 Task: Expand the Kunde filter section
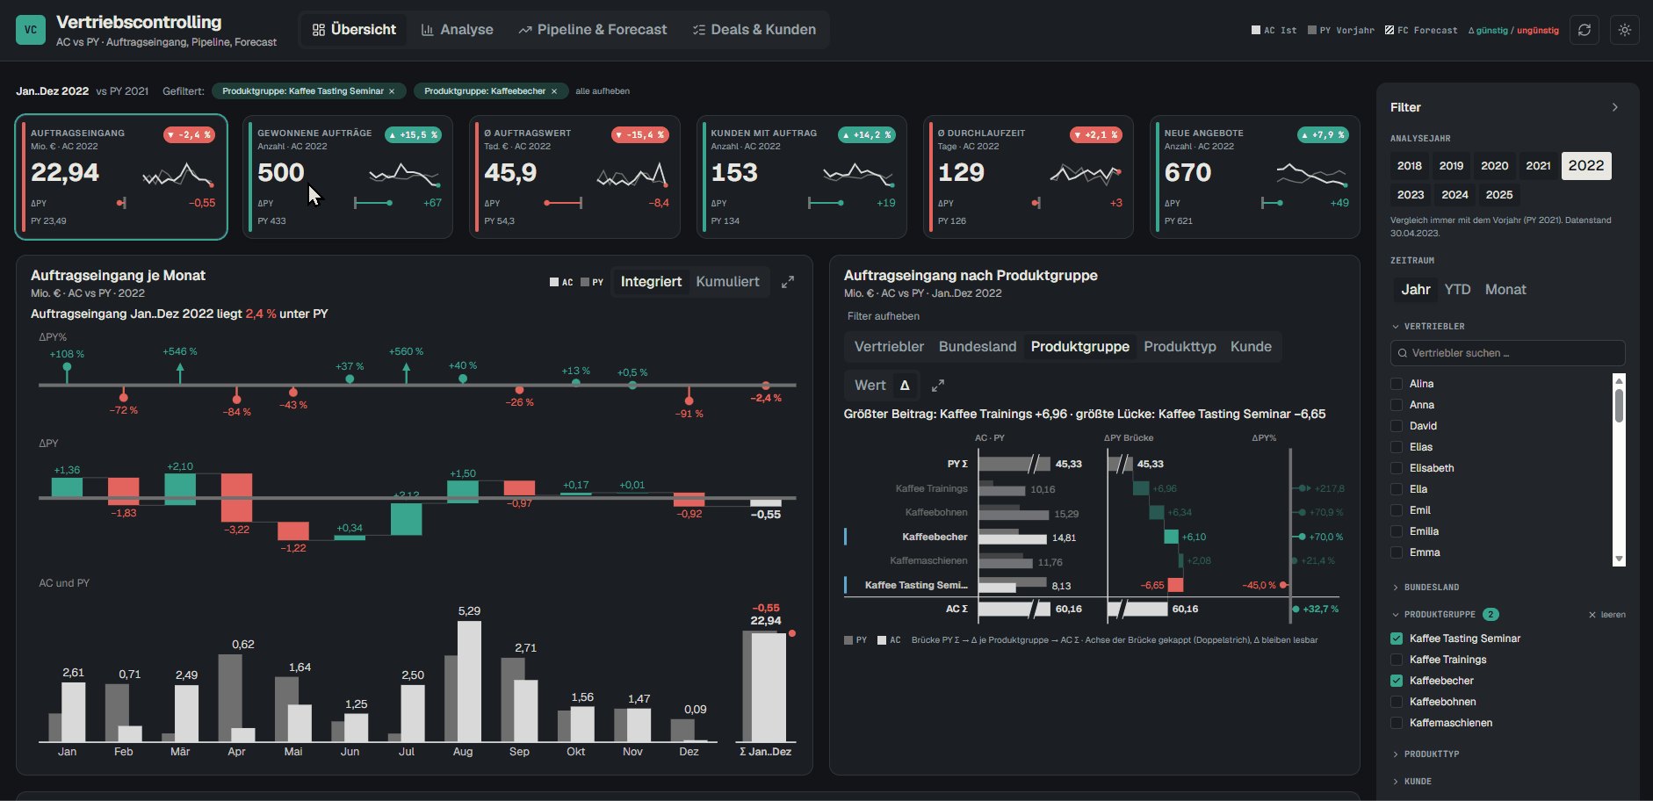tap(1411, 782)
